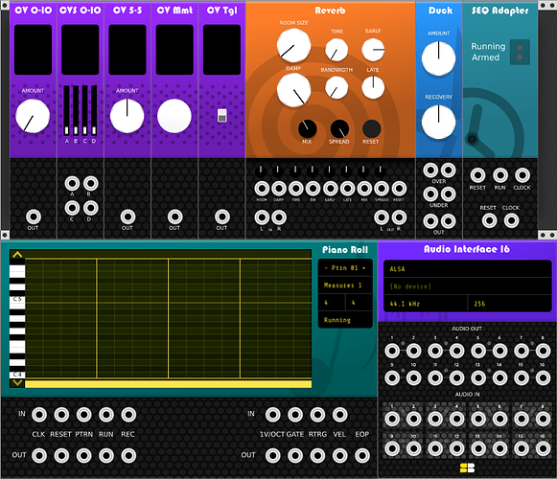Viewport: 557px width, 479px height.
Task: Click the Ptrn 01 plus button
Action: pyautogui.click(x=363, y=267)
